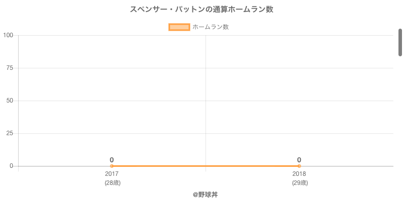This screenshot has width=403, height=201.
Task: Click the 2017 x-axis label
Action: (111, 174)
